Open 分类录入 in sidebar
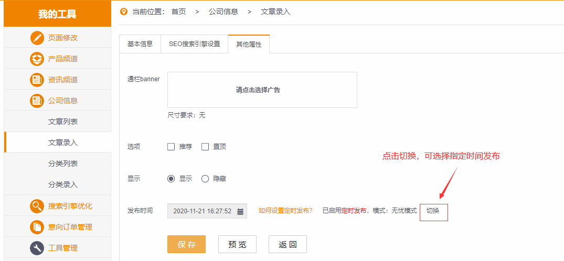This screenshot has height=261, width=564. click(58, 184)
